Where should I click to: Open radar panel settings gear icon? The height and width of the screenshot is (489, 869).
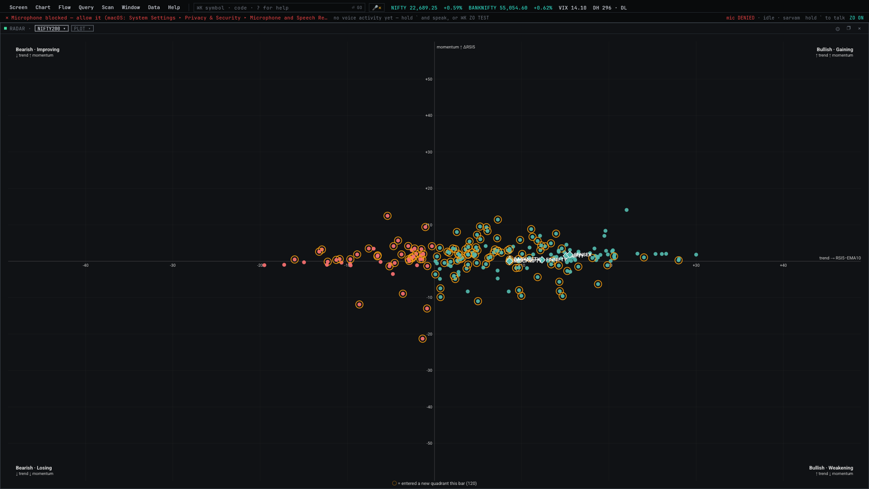tap(837, 29)
